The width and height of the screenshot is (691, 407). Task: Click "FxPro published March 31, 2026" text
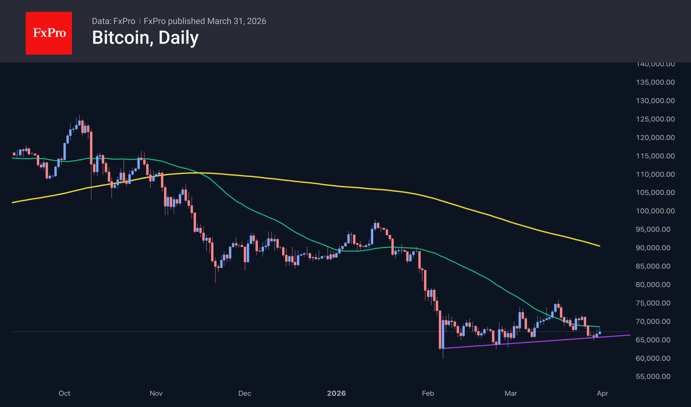pyautogui.click(x=205, y=21)
